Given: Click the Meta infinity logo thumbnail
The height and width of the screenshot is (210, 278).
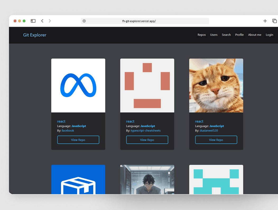Looking at the screenshot, I should click(x=78, y=85).
